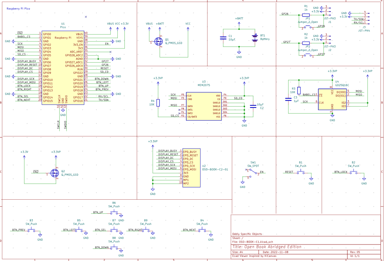
Task: Click the C1 10µF capacitor symbol
Action: coord(223,38)
